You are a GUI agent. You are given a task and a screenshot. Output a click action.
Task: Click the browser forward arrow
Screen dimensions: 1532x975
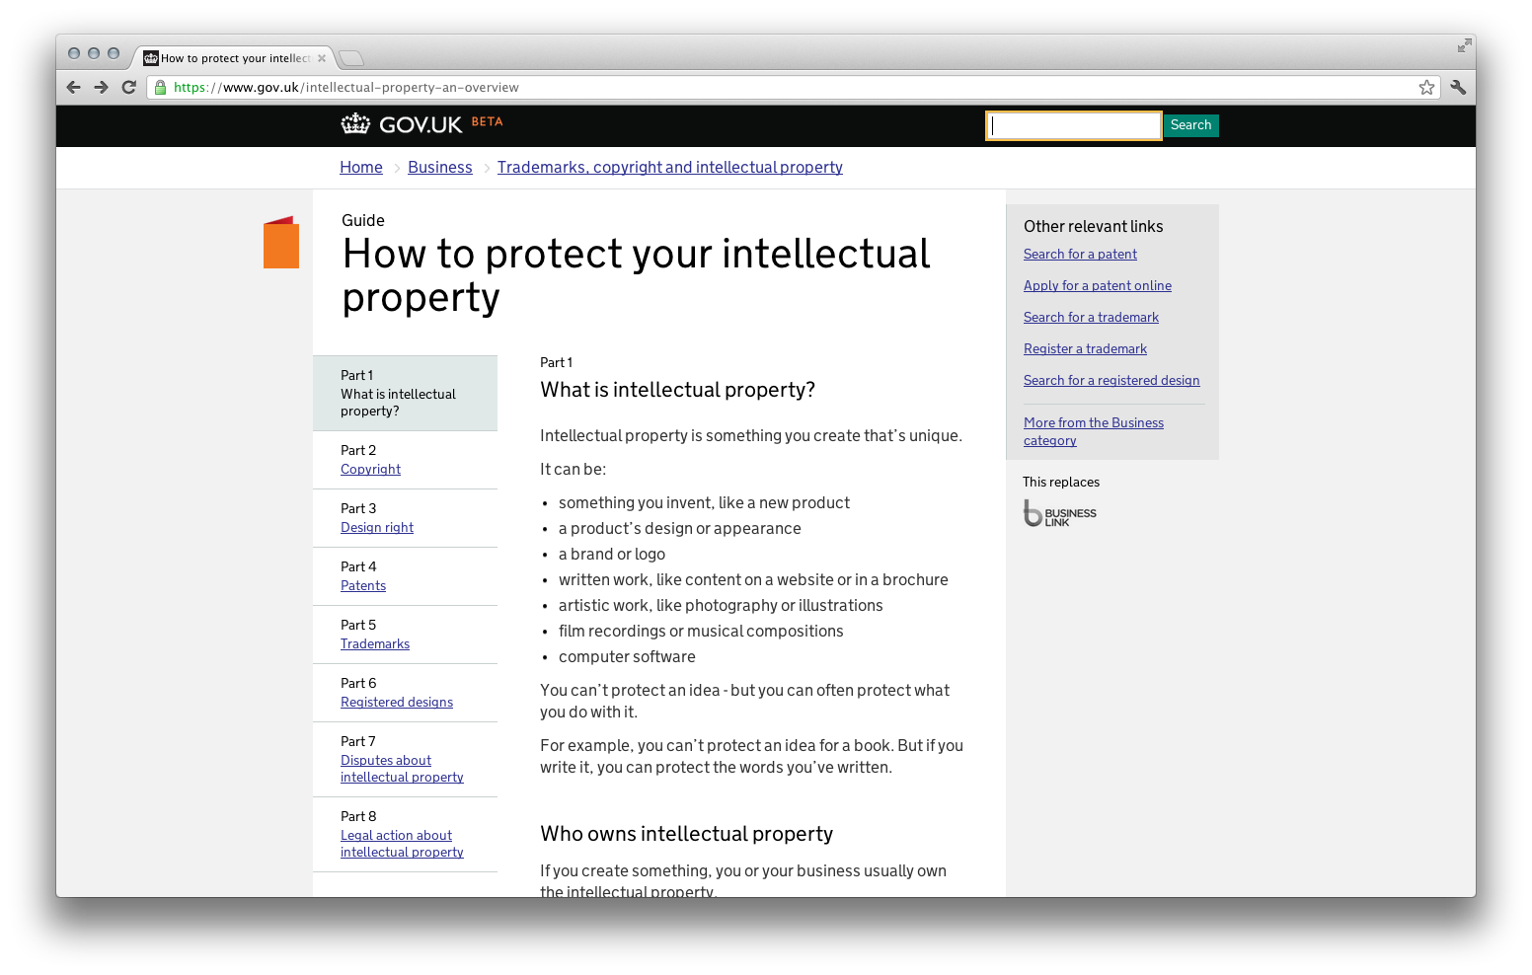101,87
